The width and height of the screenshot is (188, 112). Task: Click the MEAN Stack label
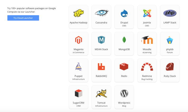(x=101, y=49)
